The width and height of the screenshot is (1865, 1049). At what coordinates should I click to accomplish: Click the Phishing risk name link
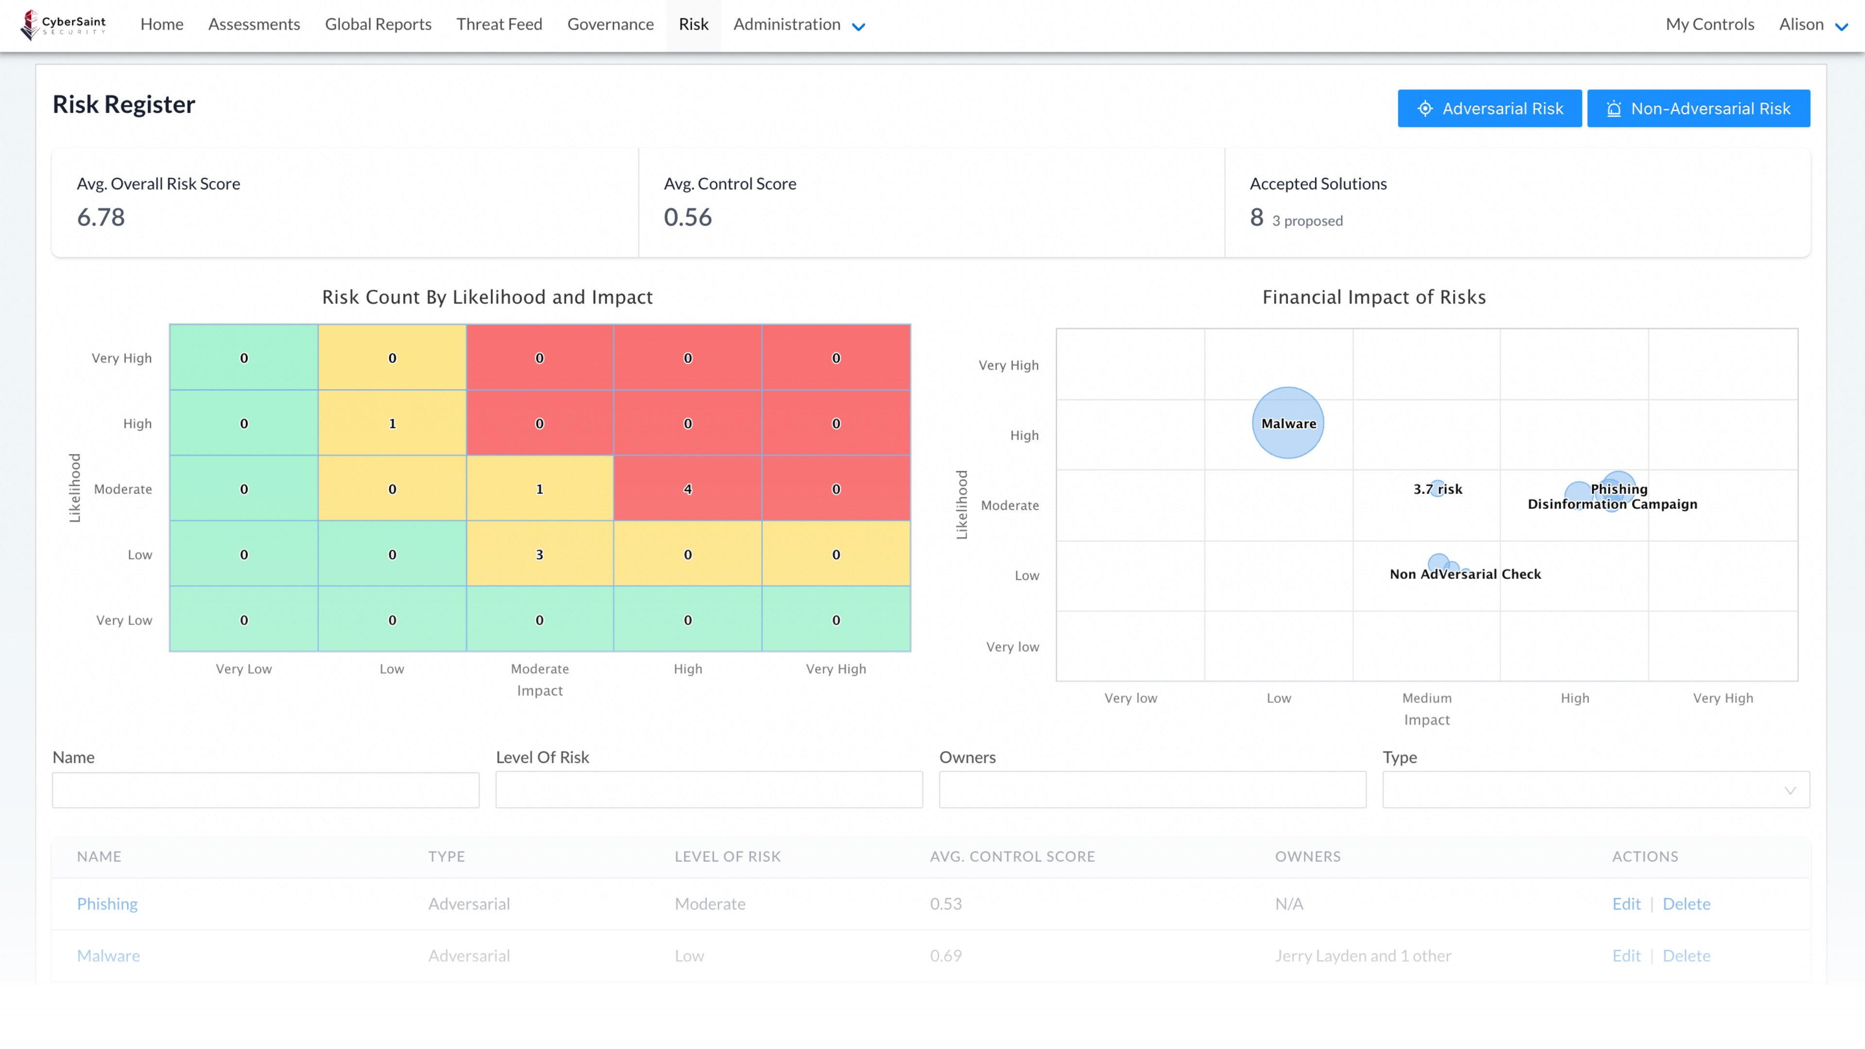(106, 903)
